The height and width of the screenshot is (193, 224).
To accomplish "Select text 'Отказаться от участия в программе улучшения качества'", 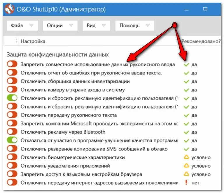I will (87, 141).
